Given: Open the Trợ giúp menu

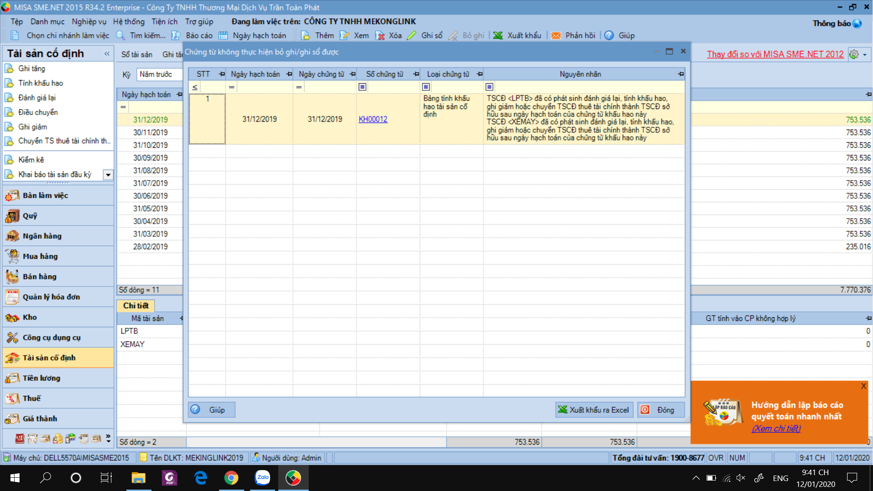Looking at the screenshot, I should [199, 22].
